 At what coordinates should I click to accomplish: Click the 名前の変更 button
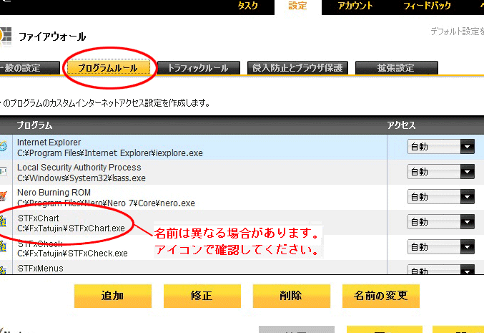point(381,295)
